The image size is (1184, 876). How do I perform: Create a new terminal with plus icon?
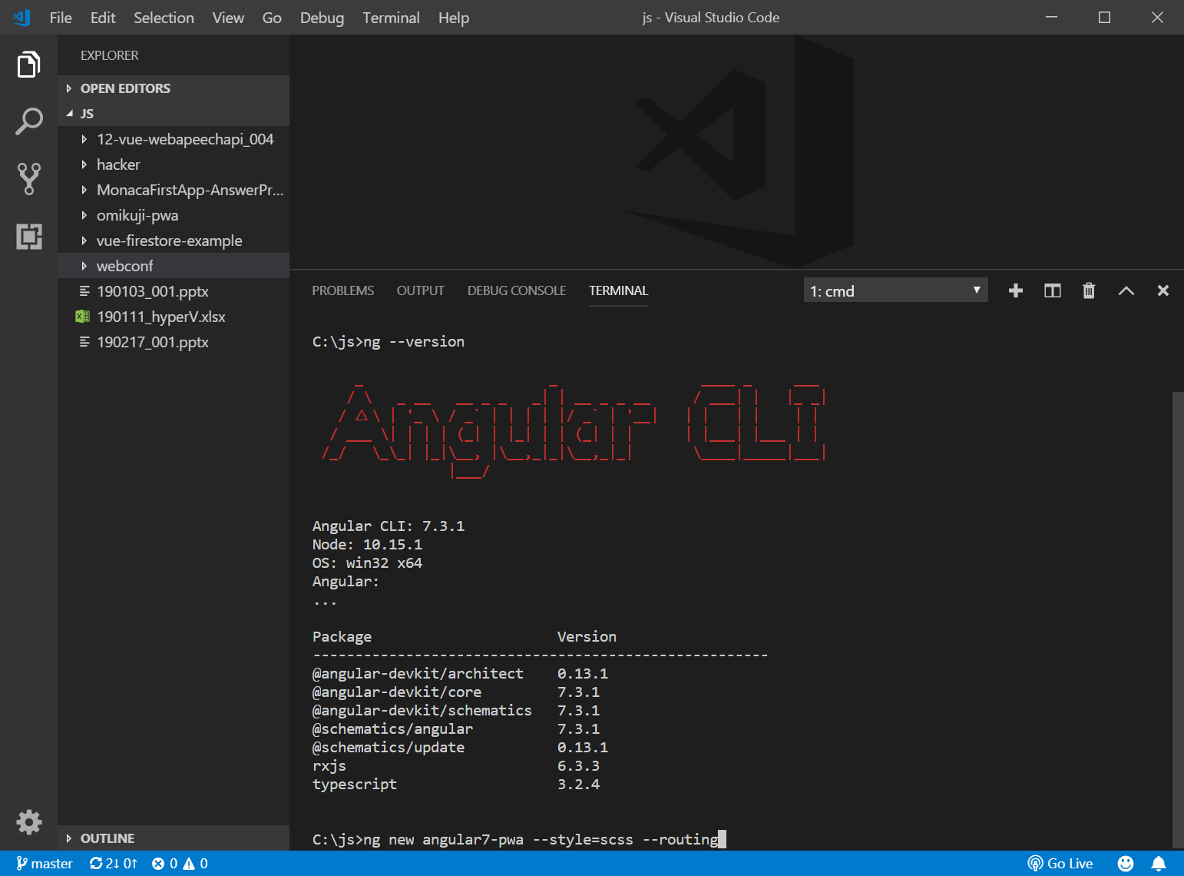click(1015, 290)
